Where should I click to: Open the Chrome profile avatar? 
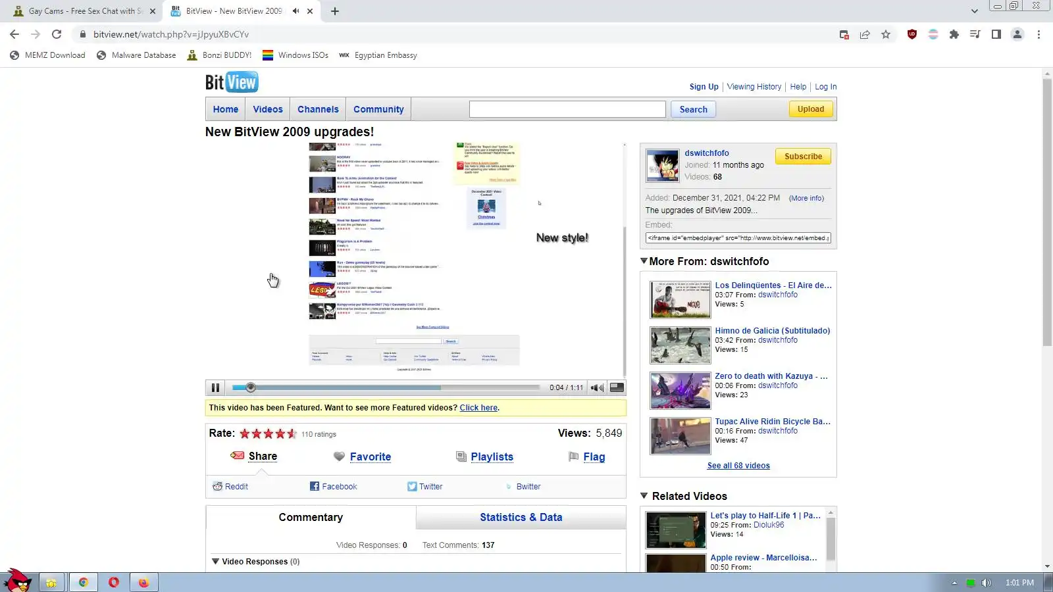coord(1017,34)
